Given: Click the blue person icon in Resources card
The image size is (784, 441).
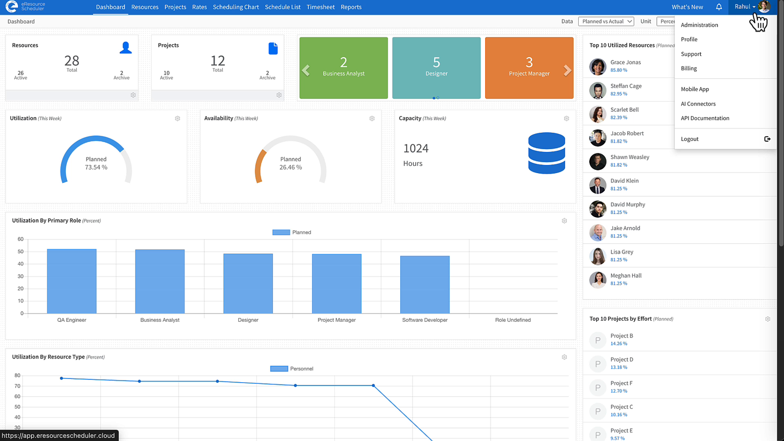Looking at the screenshot, I should 125,48.
